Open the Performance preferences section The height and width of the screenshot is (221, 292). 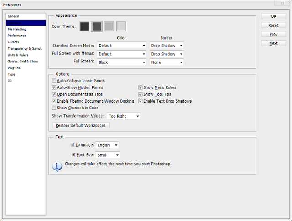pos(17,36)
